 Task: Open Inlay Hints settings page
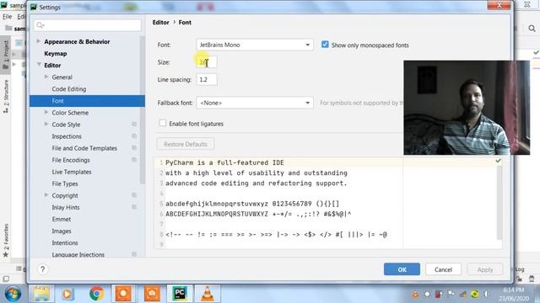66,208
